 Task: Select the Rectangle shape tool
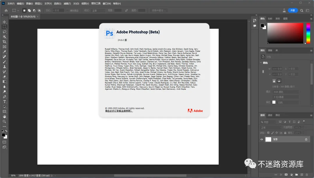[x=4, y=112]
